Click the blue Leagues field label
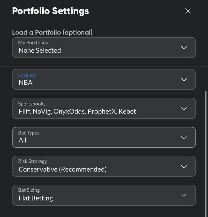This screenshot has height=217, width=208. point(27,75)
